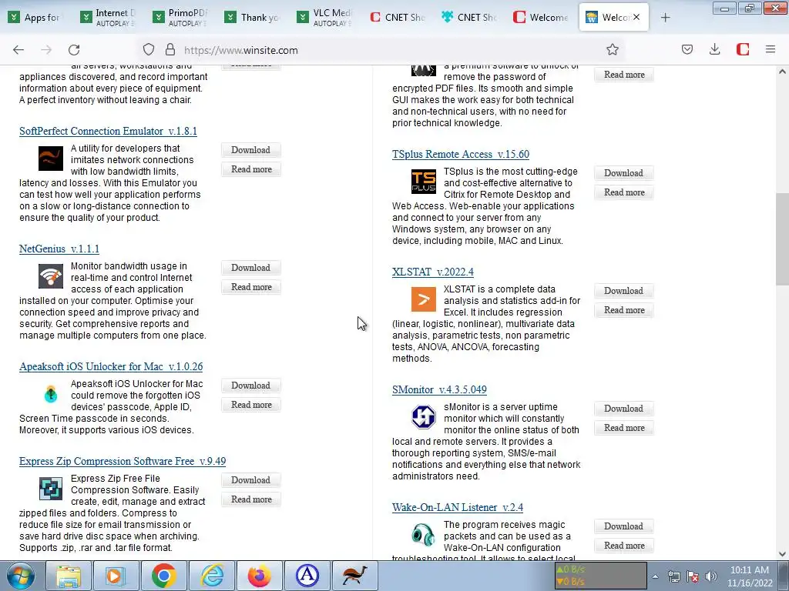789x591 pixels.
Task: Click the volume speaker tray icon
Action: pos(711,576)
